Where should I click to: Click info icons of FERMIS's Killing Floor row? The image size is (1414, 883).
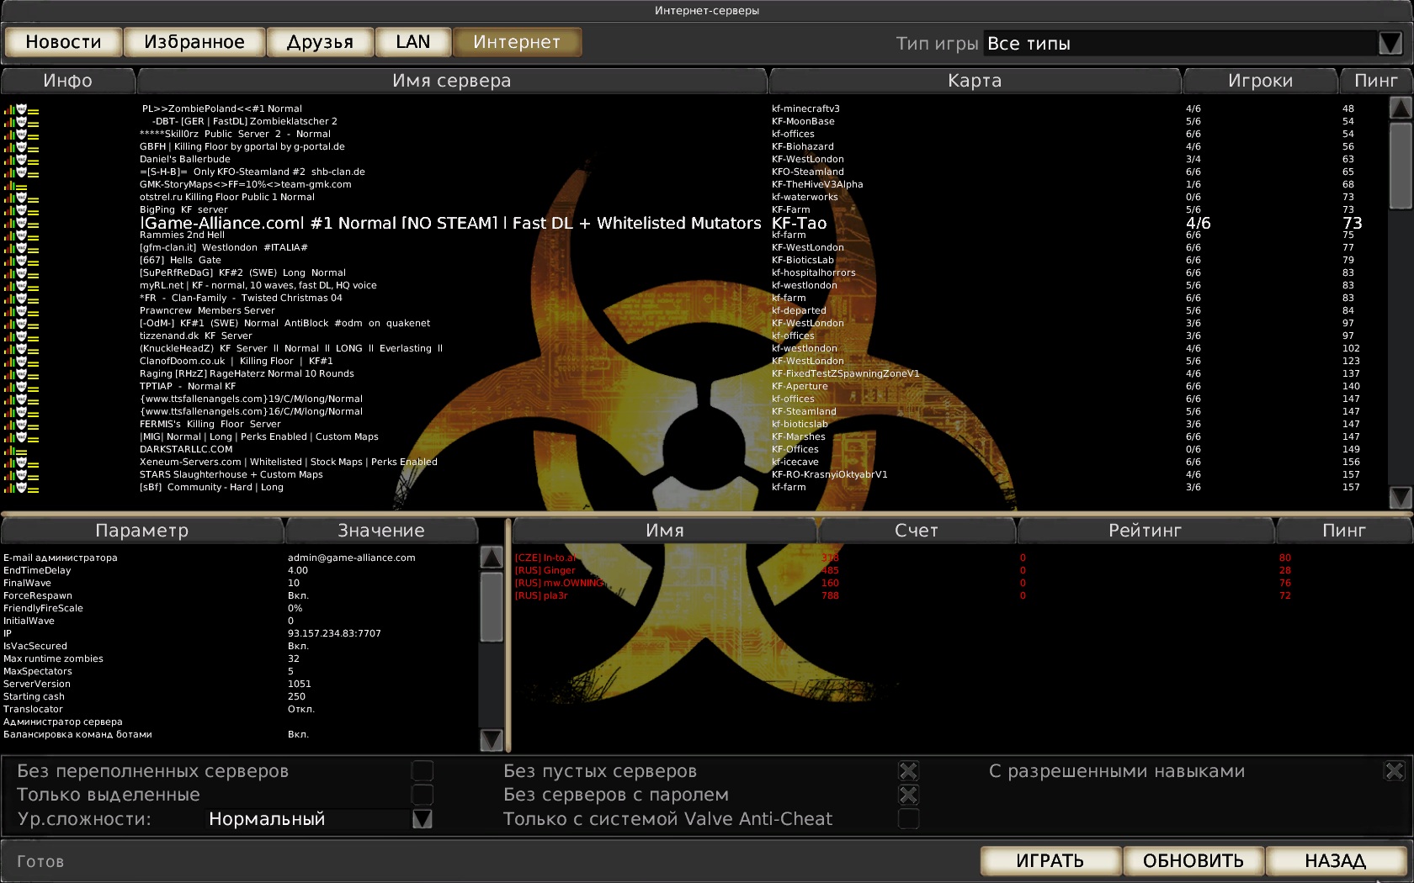pyautogui.click(x=21, y=425)
